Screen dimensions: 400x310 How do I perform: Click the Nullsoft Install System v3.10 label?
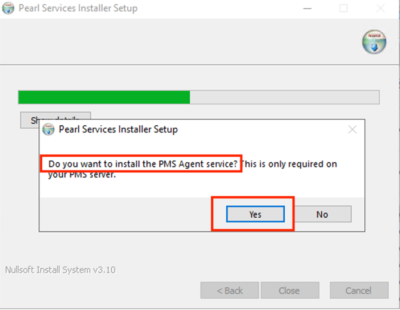coord(60,269)
